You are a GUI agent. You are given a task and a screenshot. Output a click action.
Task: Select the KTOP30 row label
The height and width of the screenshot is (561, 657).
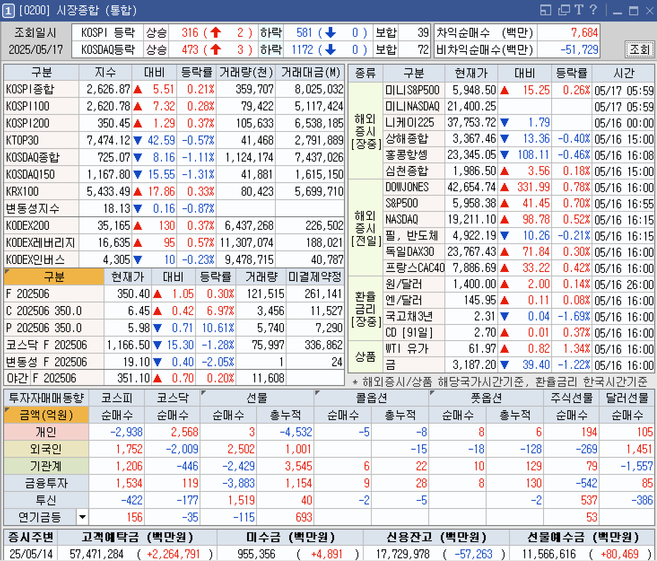click(41, 140)
